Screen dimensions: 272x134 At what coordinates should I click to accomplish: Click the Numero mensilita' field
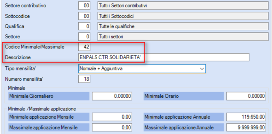click(84, 79)
